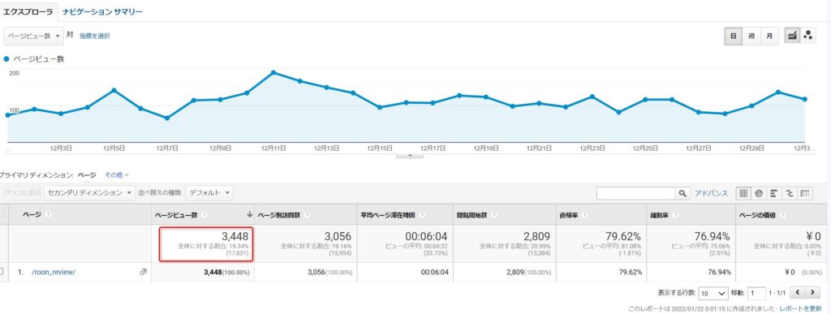Sort by ページ別訪問数 column header
The image size is (831, 314).
(279, 215)
